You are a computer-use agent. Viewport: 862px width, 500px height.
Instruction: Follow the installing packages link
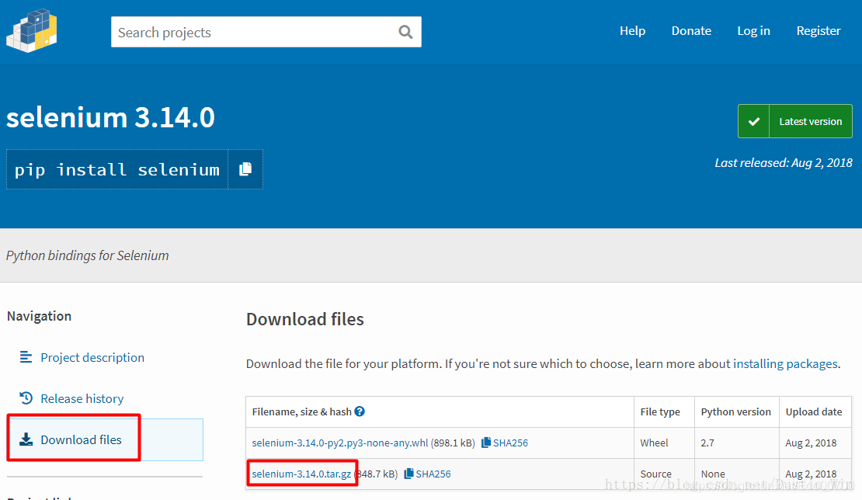coord(785,363)
